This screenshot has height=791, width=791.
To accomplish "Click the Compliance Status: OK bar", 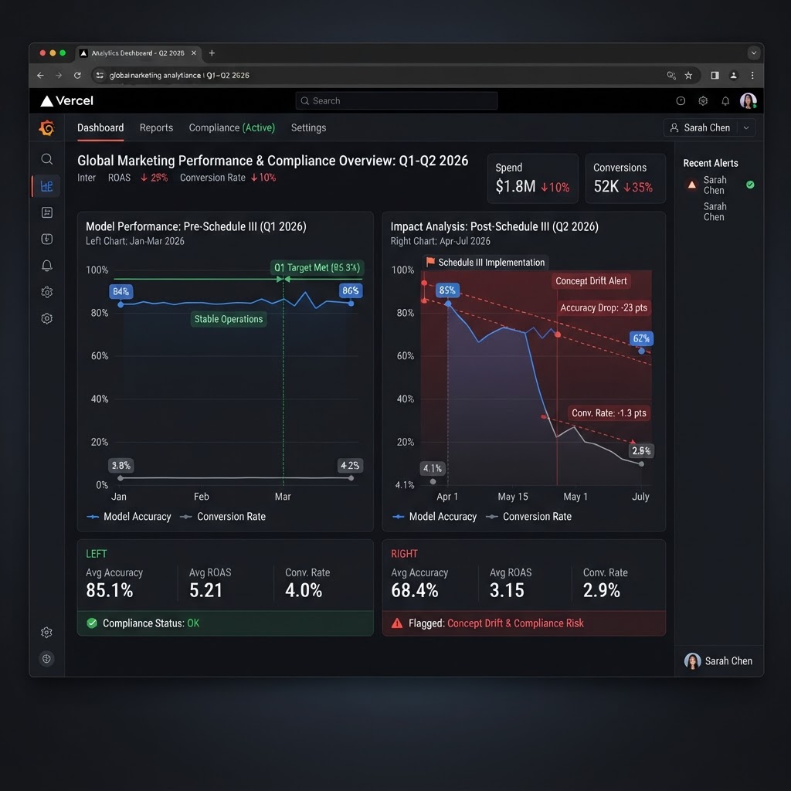I will click(x=225, y=623).
